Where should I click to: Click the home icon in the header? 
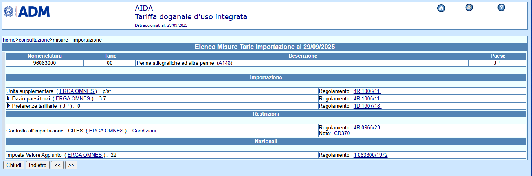point(441,8)
